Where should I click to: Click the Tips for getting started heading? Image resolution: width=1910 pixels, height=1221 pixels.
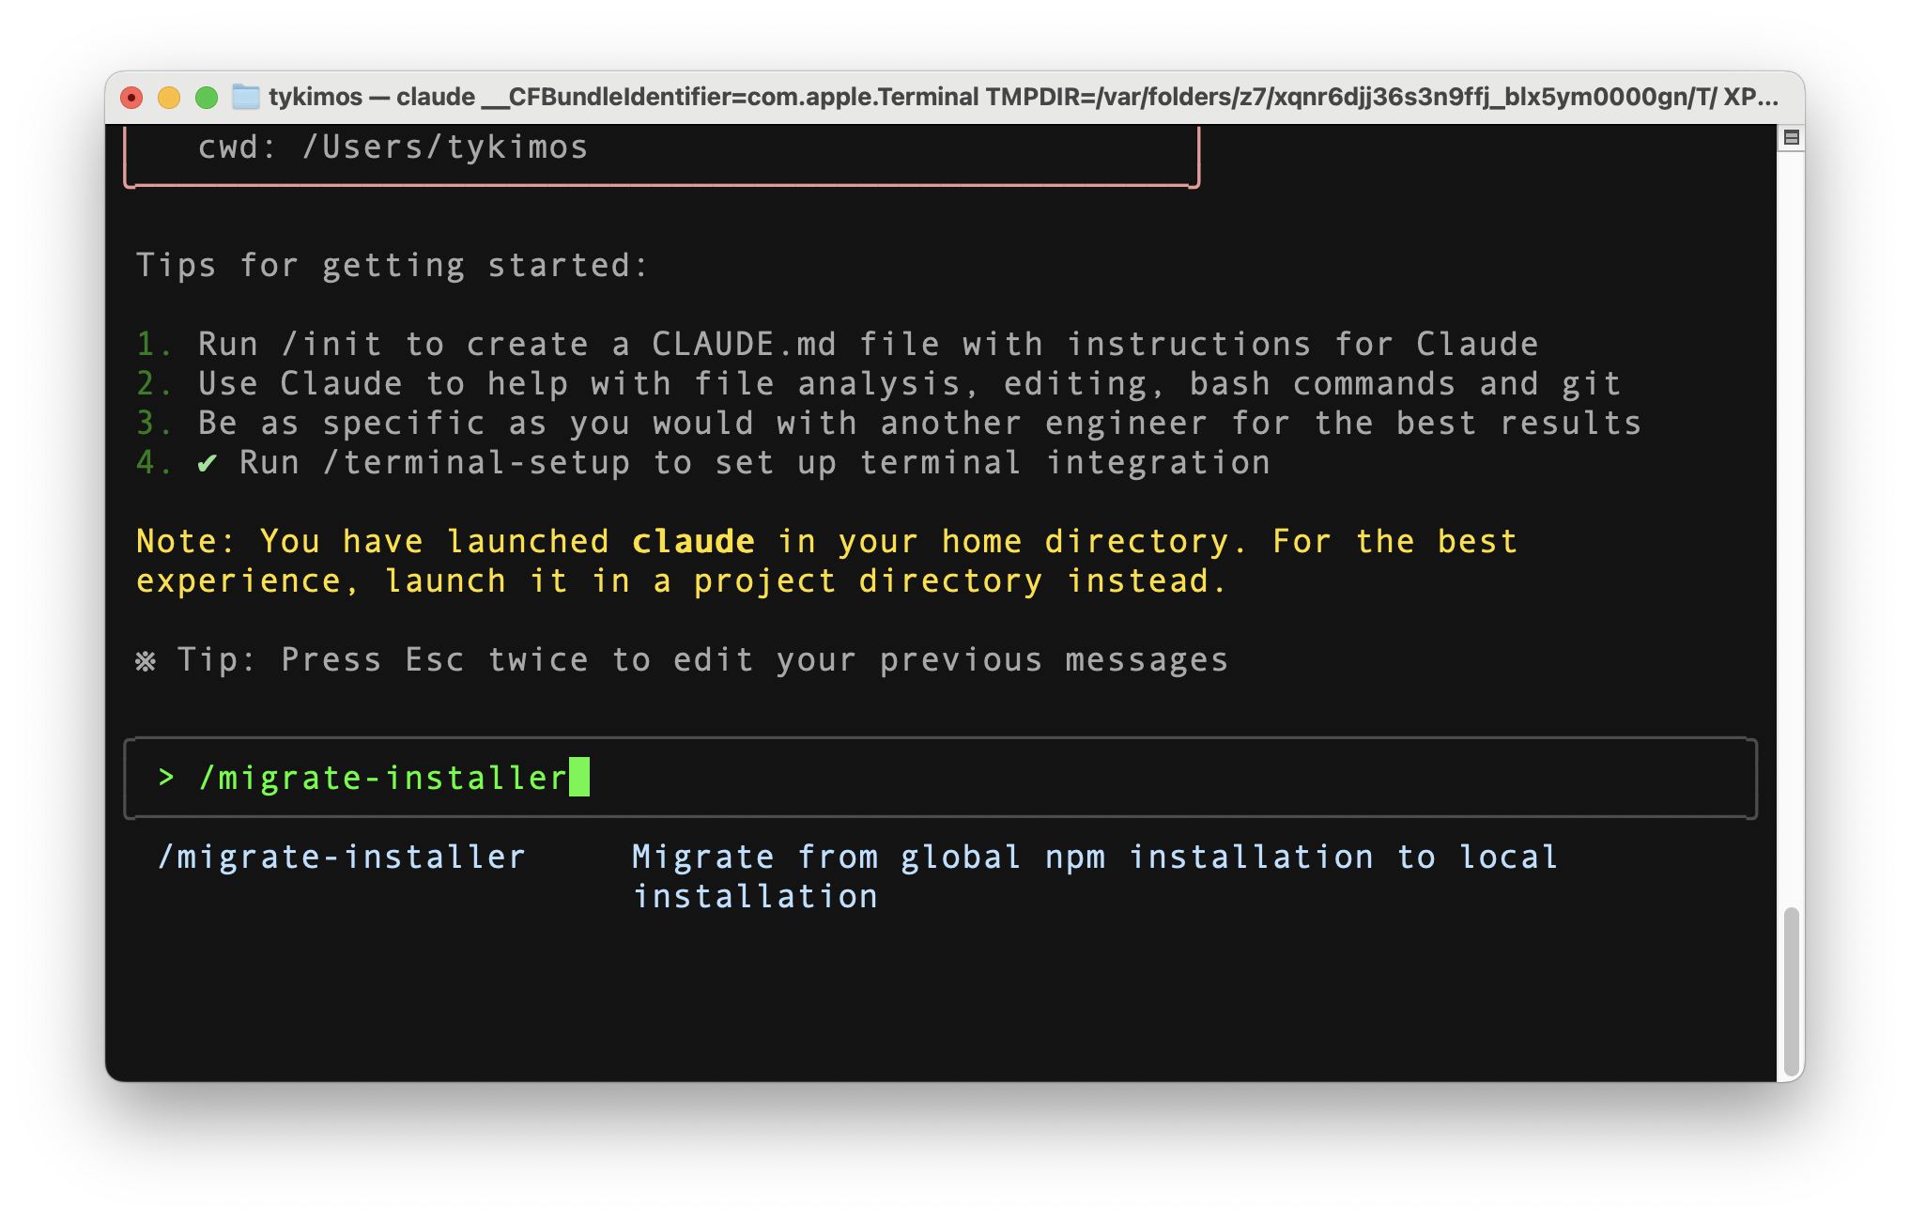pyautogui.click(x=393, y=266)
